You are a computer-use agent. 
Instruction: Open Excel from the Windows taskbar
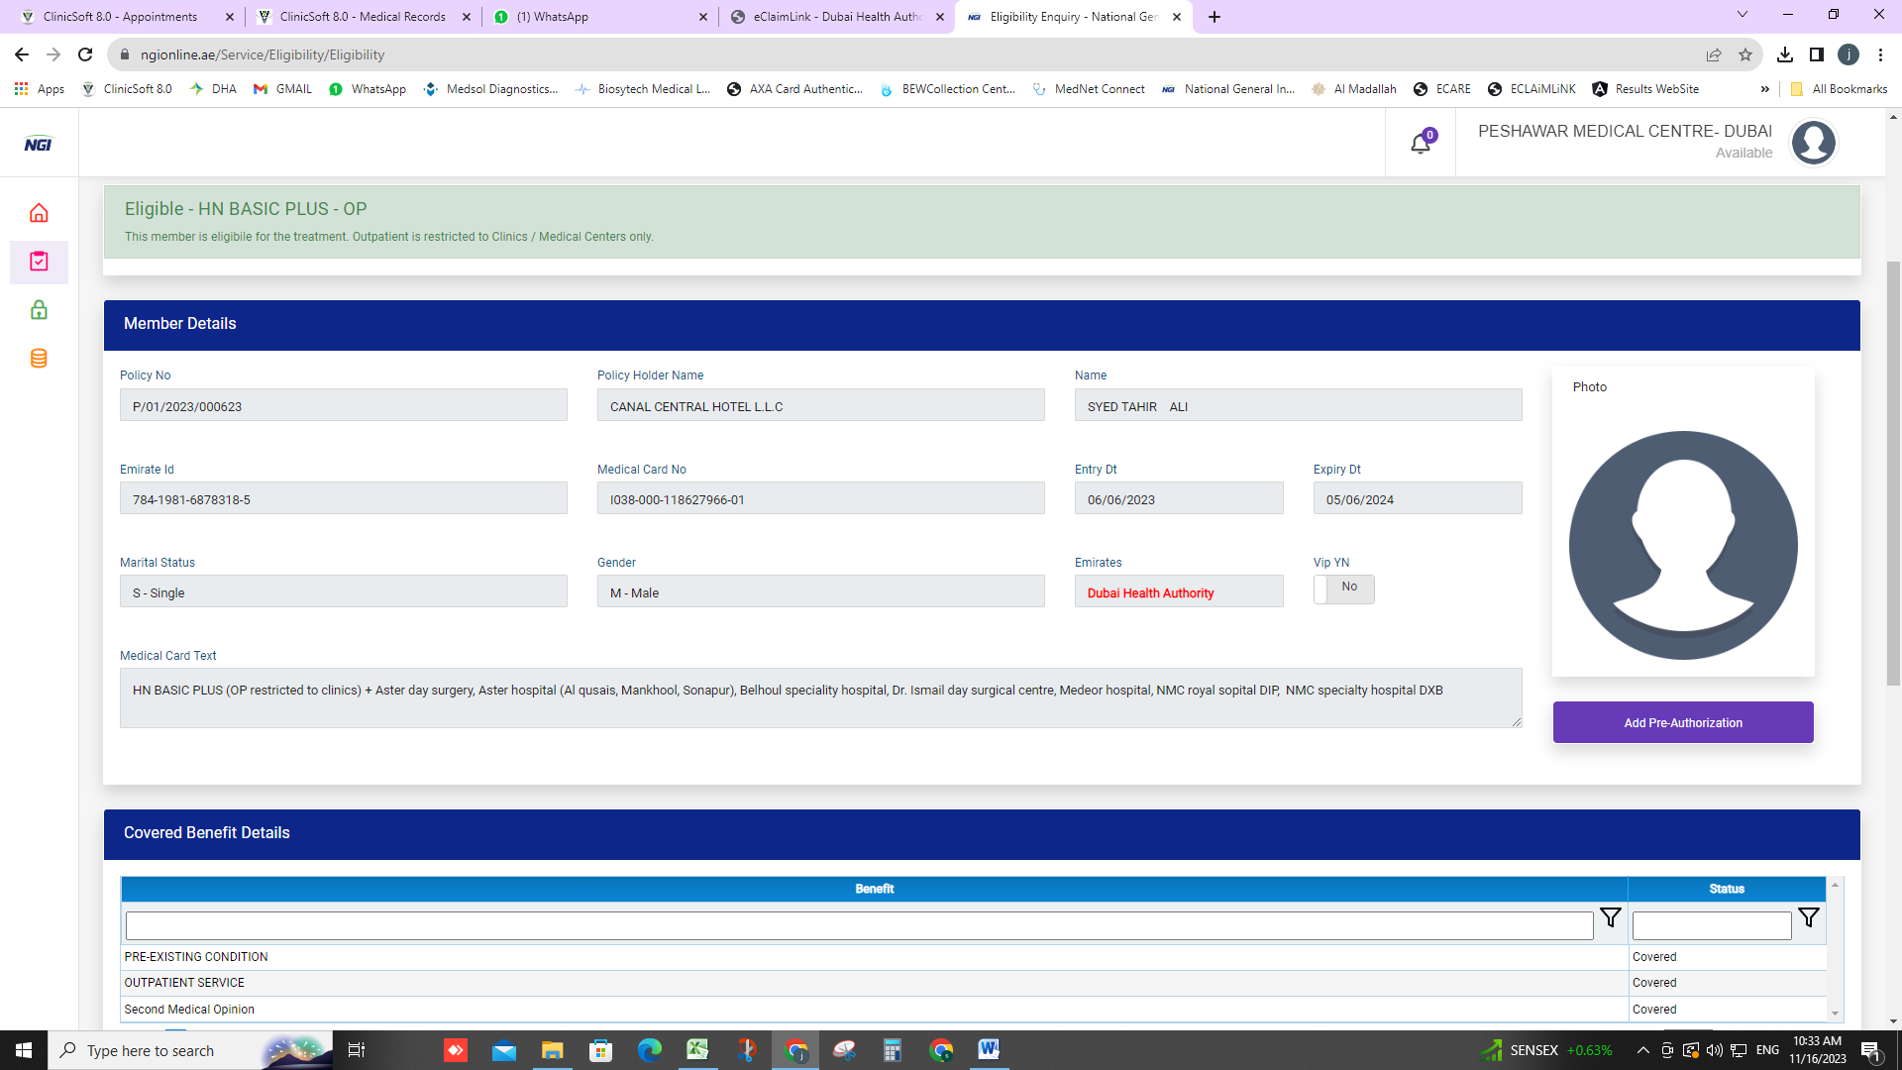(697, 1050)
